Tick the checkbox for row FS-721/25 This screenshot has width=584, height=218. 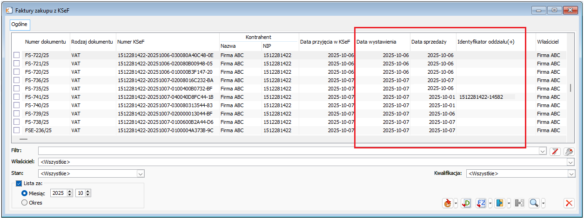(16, 64)
